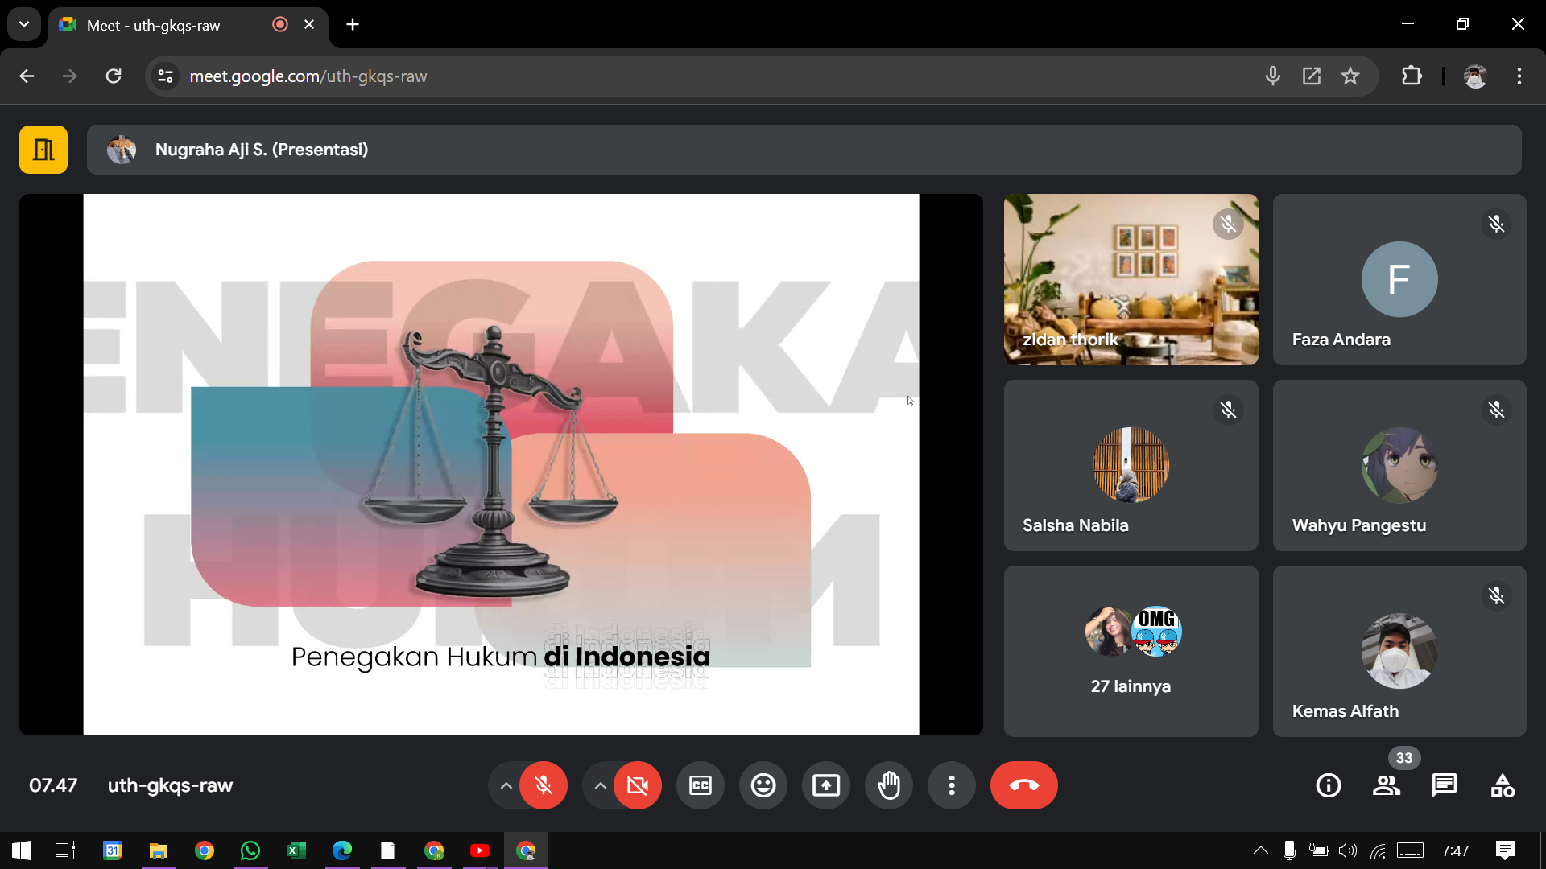Open the activities shapes icon
The image size is (1546, 869).
coord(1502,785)
